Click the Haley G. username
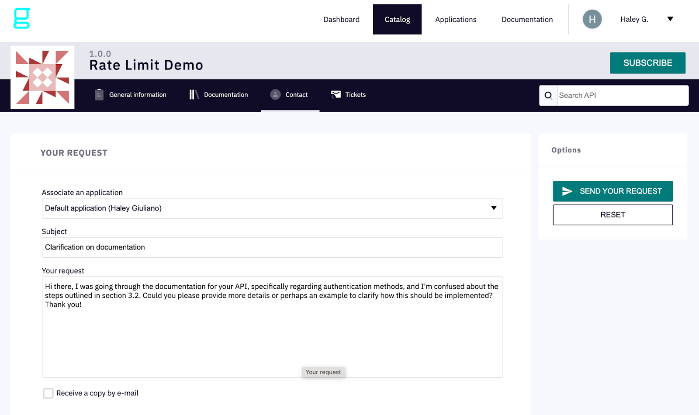Image resolution: width=699 pixels, height=415 pixels. coord(634,19)
